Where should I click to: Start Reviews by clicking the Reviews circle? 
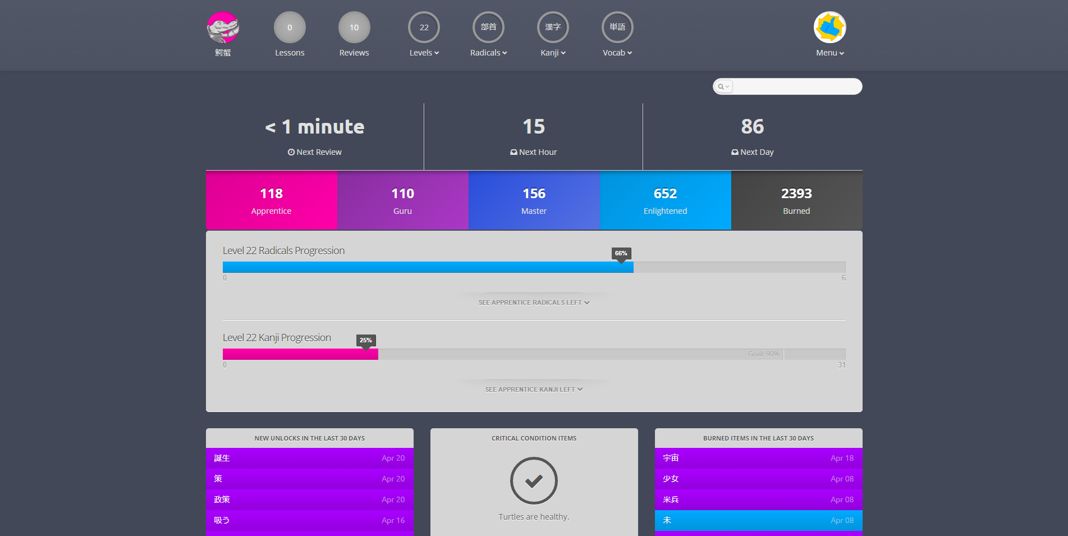pos(354,27)
